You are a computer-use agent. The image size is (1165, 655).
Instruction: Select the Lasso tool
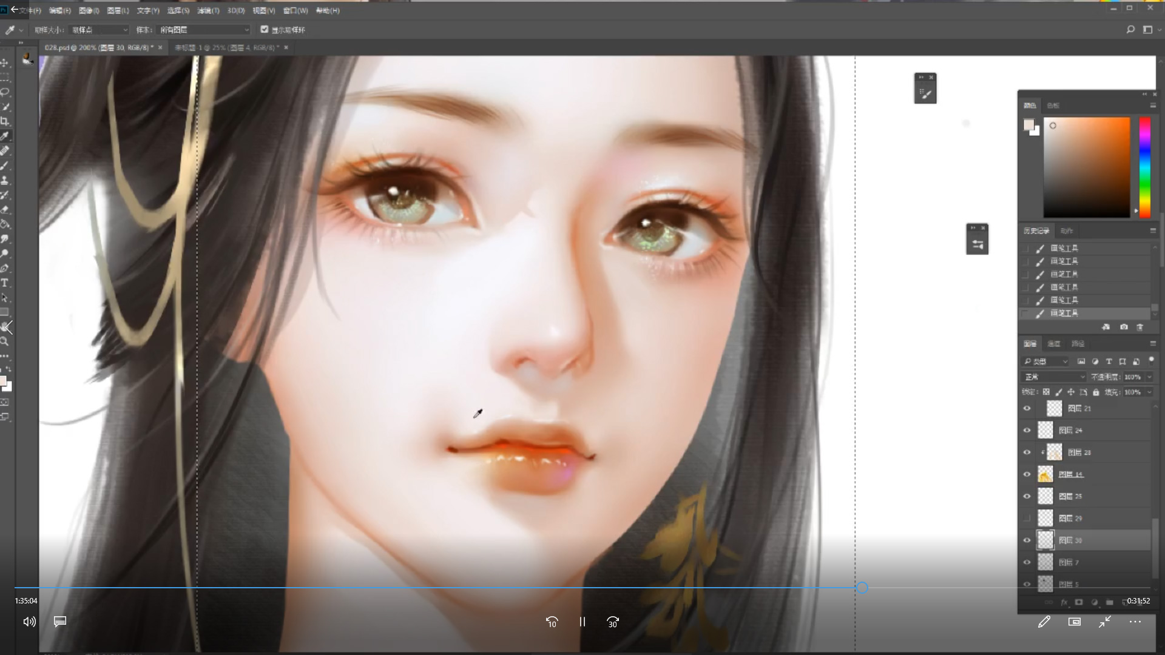(4, 92)
